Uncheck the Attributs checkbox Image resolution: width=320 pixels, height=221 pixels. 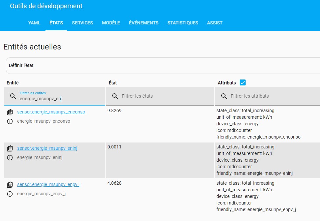pyautogui.click(x=243, y=82)
